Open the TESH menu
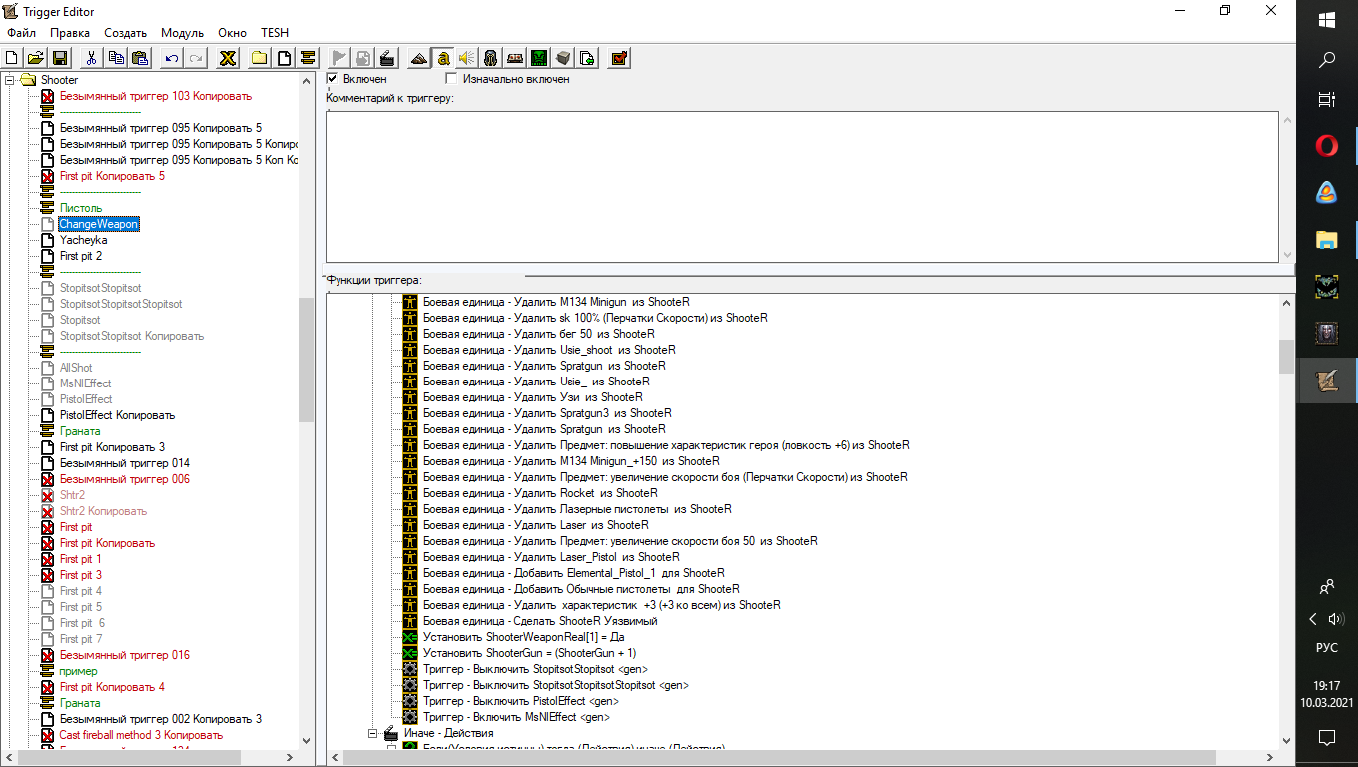The height and width of the screenshot is (767, 1358). (275, 33)
